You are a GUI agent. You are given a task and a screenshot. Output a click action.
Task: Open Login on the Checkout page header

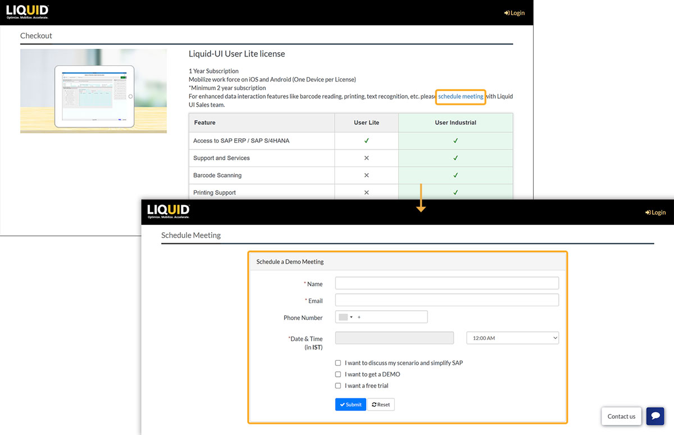tap(514, 13)
